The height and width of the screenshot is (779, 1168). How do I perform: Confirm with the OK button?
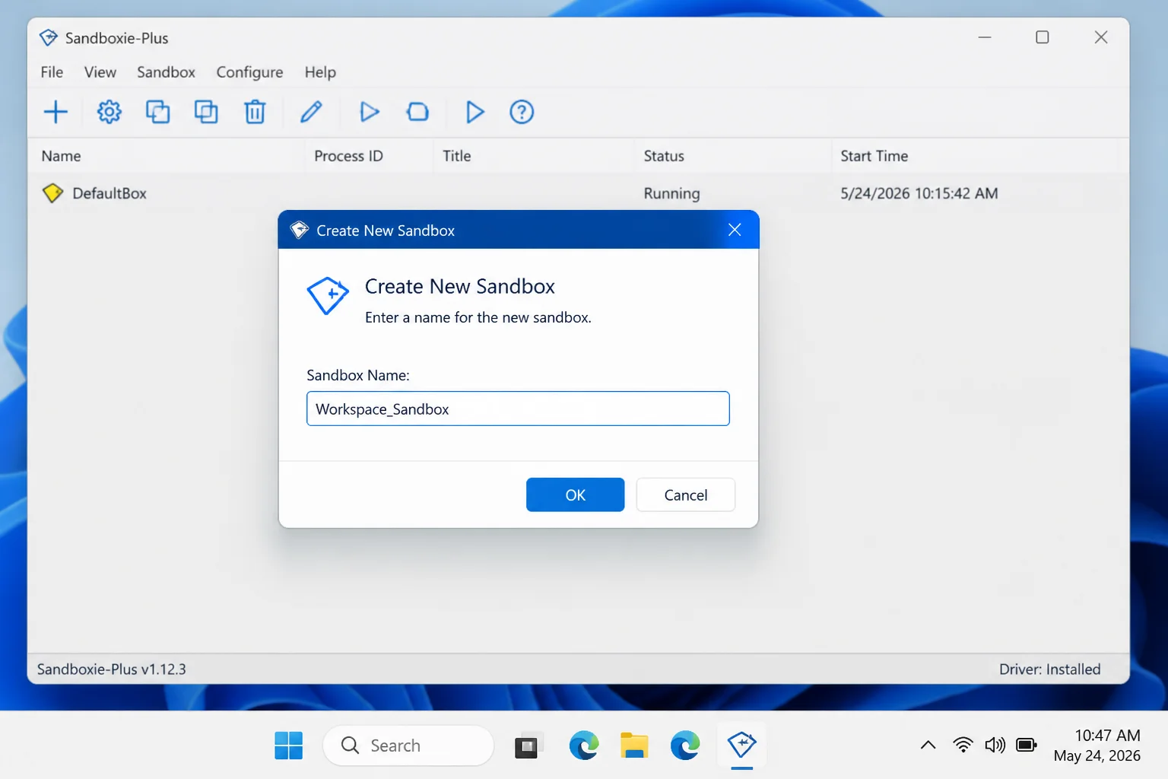[575, 494]
